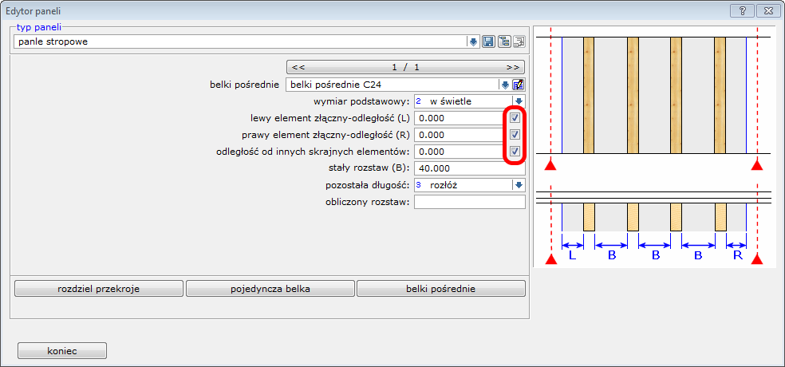Image resolution: width=785 pixels, height=367 pixels.
Task: Click the rozdziel przekroje button
Action: (x=99, y=289)
